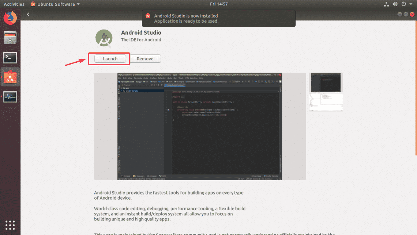
Task: Click the power icon in top bar
Action: coord(404,4)
